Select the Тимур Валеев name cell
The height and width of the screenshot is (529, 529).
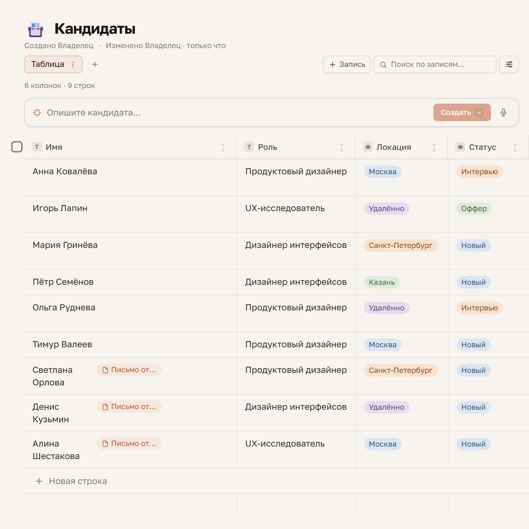[131, 345]
